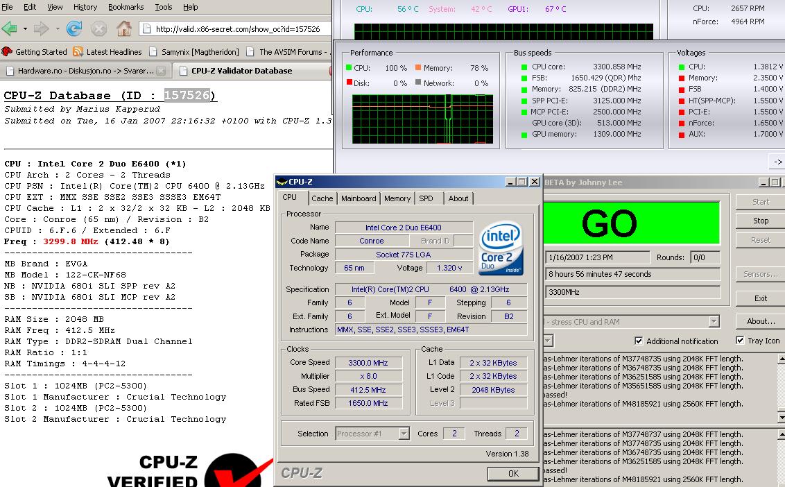Switch to Memory tab in CPU-Z
The width and height of the screenshot is (785, 487).
pyautogui.click(x=397, y=198)
